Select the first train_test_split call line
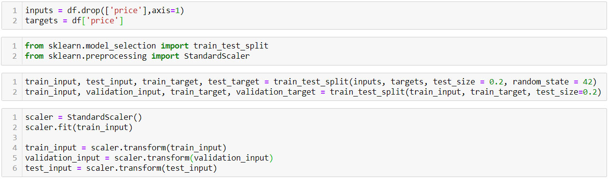 coord(311,81)
